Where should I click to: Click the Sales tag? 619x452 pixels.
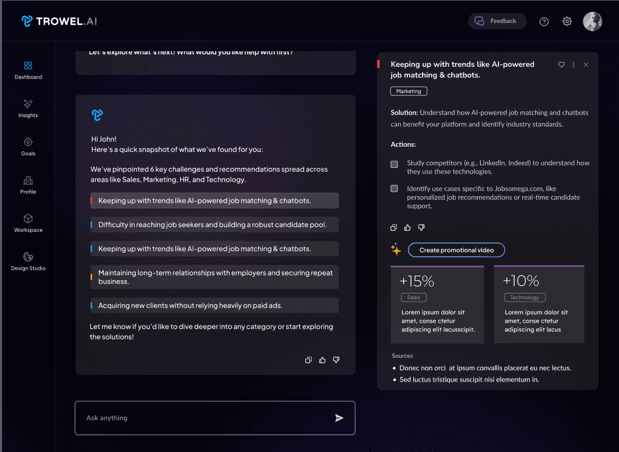tap(414, 298)
